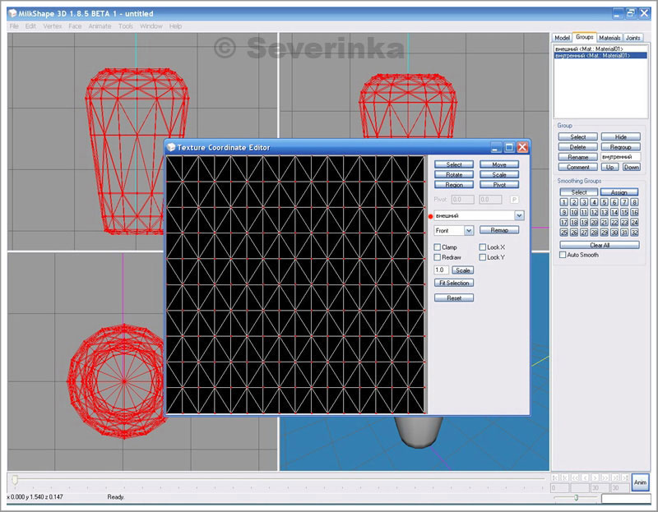658x512 pixels.
Task: Click smoothing group number 1
Action: click(563, 202)
